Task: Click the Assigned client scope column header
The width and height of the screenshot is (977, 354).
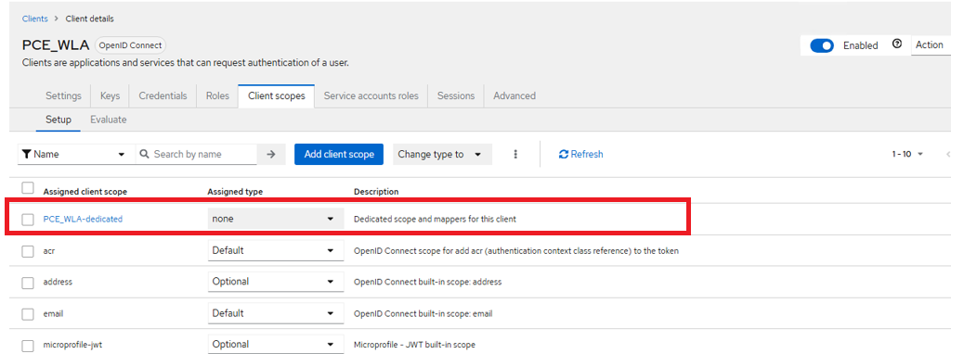Action: tap(85, 192)
